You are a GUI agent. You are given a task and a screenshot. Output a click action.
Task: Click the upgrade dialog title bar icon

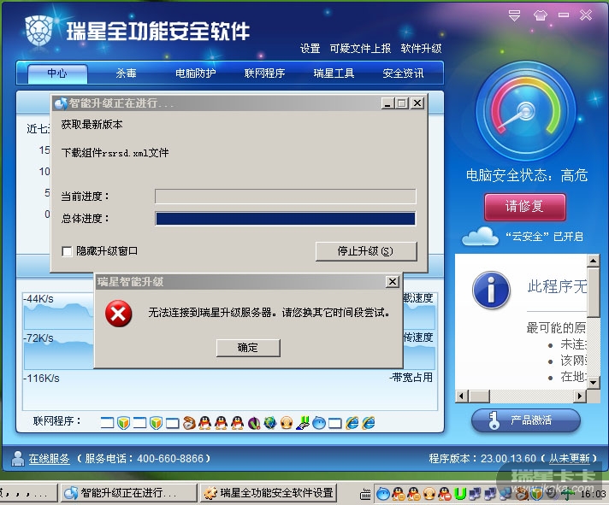(61, 103)
